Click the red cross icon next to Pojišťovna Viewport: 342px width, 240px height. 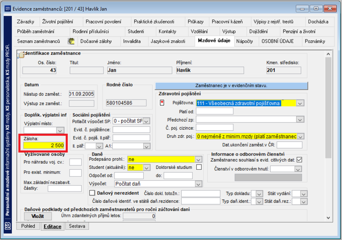pyautogui.click(x=162, y=102)
